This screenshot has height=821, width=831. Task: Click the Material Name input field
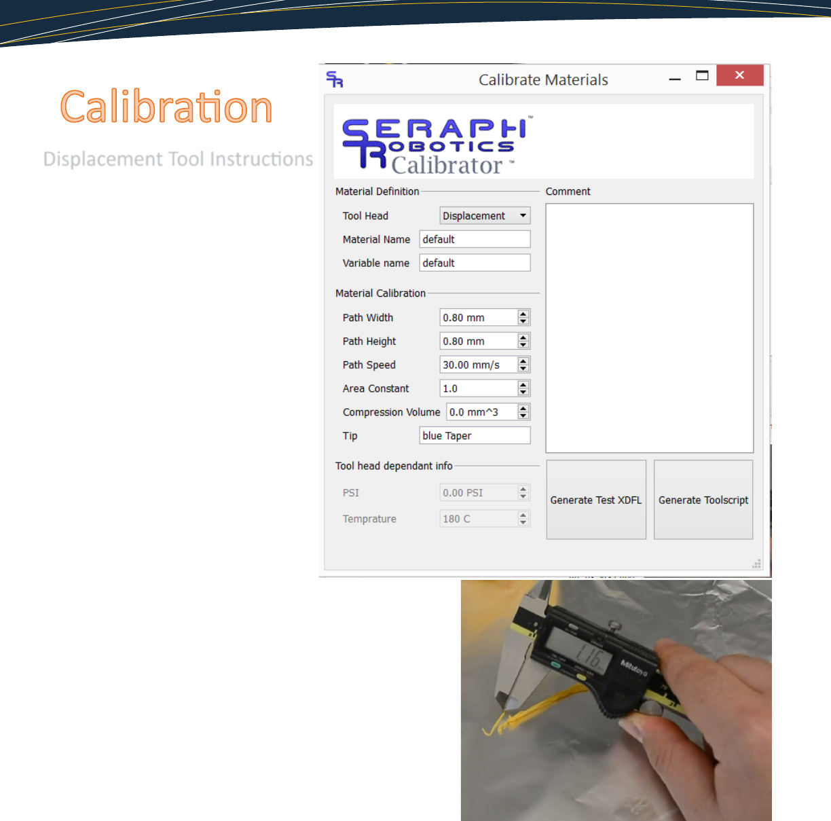475,239
